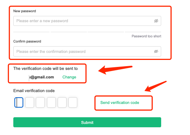
Task: Select the first verification code digit box
Action: point(19,102)
